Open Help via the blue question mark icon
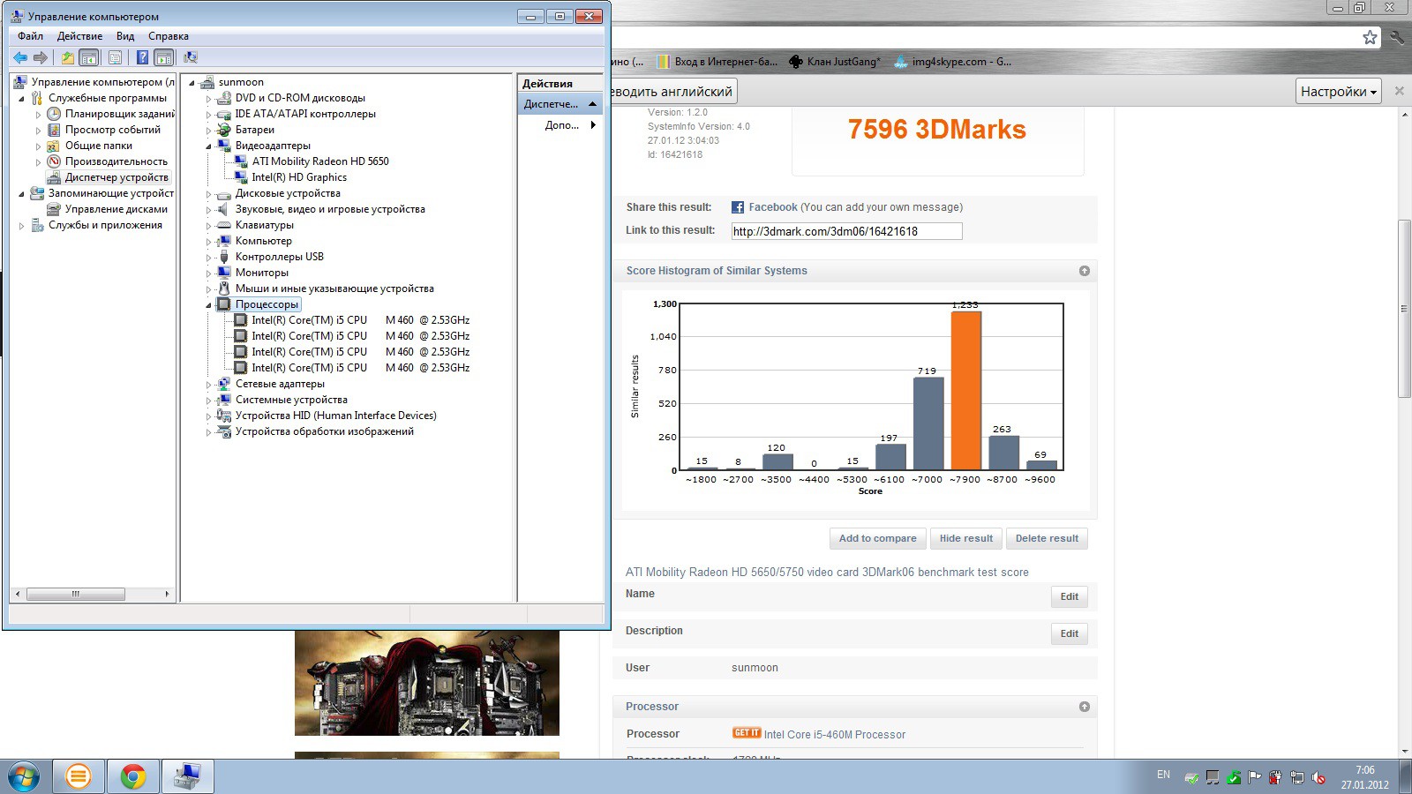The width and height of the screenshot is (1412, 794). tap(142, 57)
